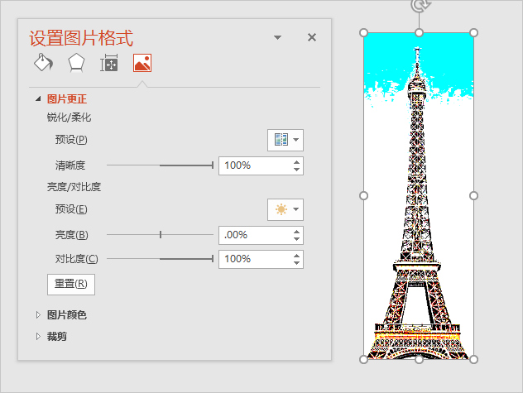Increase 对比度 with the up arrow
This screenshot has height=393, width=523.
click(x=296, y=256)
